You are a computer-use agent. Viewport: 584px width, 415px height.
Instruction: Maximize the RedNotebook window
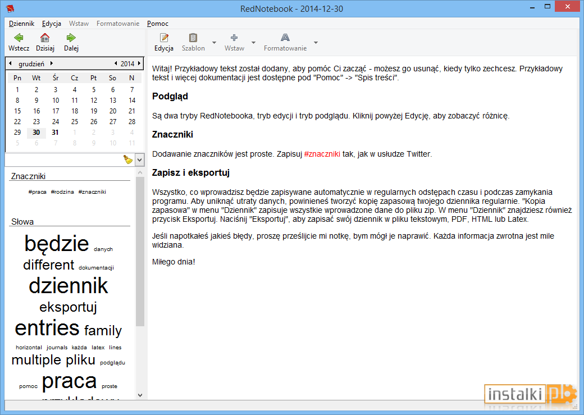coord(547,7)
